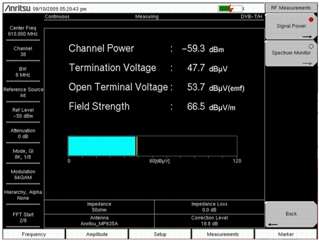The width and height of the screenshot is (319, 241).
Task: Open the Frequency menu
Action: [x=34, y=234]
